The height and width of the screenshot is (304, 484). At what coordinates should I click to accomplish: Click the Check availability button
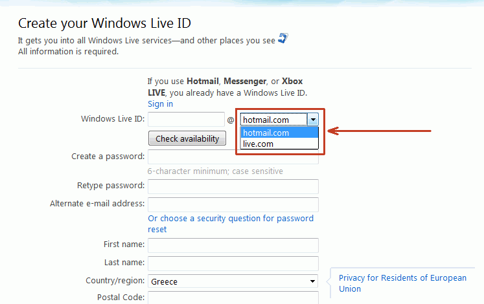(187, 138)
